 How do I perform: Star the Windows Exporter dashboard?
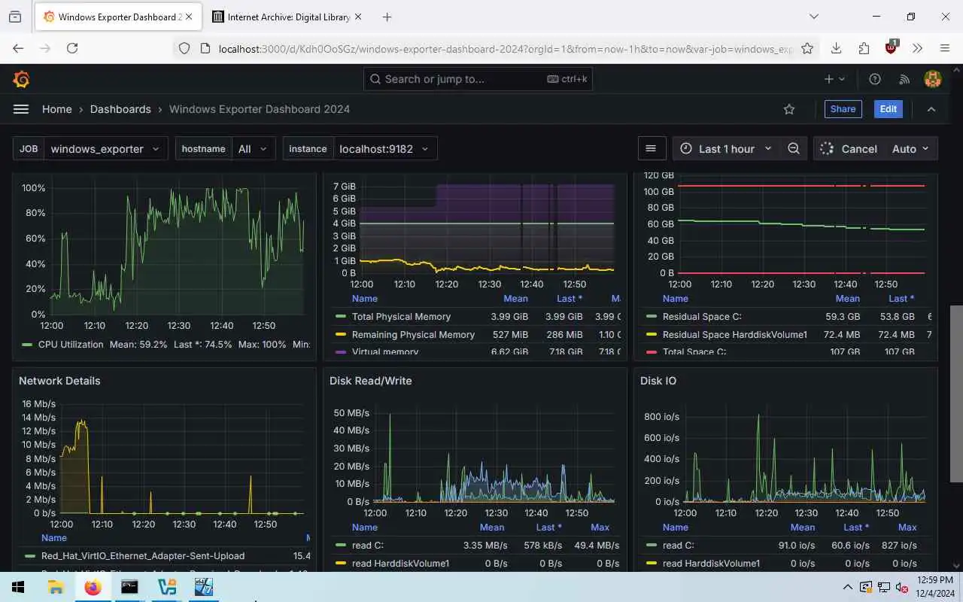click(789, 109)
